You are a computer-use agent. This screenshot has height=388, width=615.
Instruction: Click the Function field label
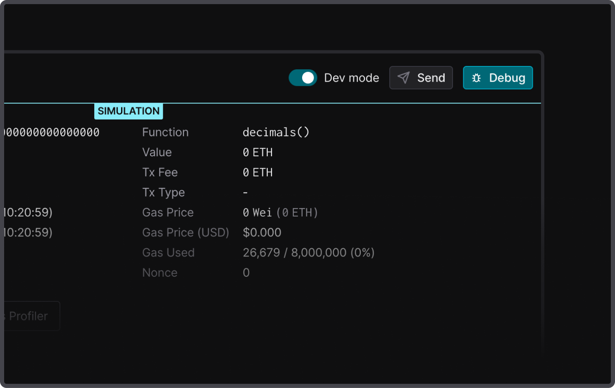(x=165, y=132)
